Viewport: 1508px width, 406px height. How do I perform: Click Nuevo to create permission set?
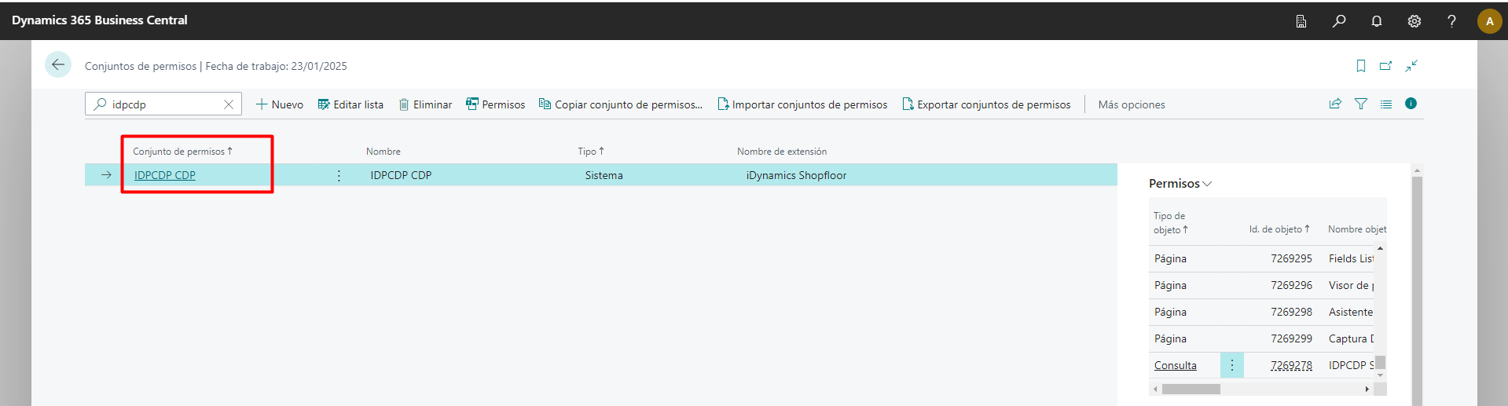(x=280, y=104)
